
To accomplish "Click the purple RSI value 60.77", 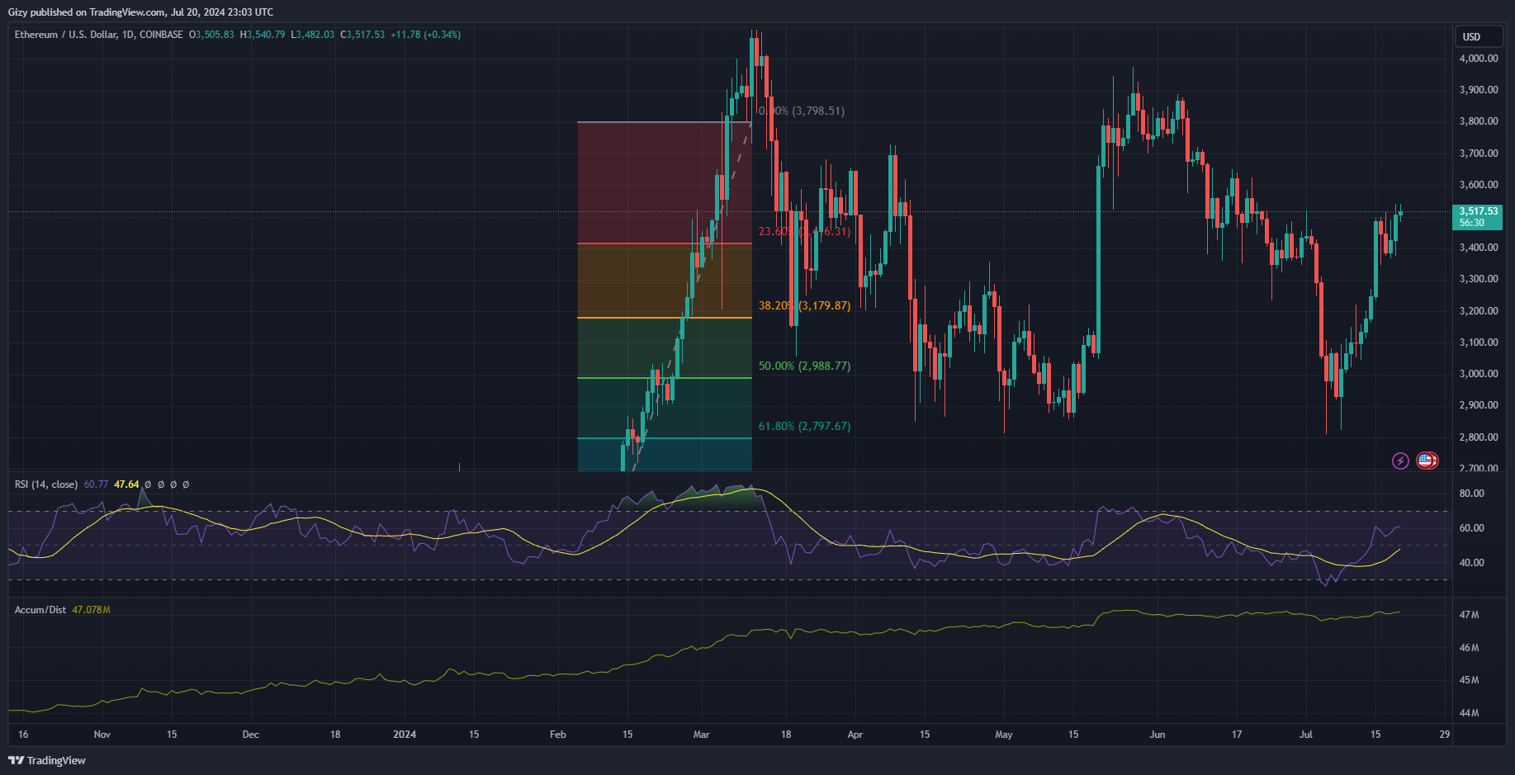I will click(96, 484).
